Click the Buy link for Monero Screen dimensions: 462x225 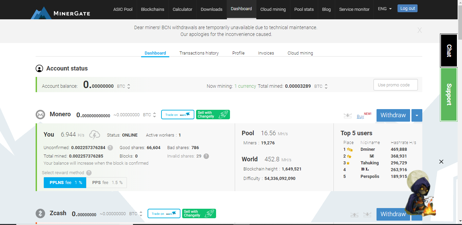pyautogui.click(x=360, y=117)
